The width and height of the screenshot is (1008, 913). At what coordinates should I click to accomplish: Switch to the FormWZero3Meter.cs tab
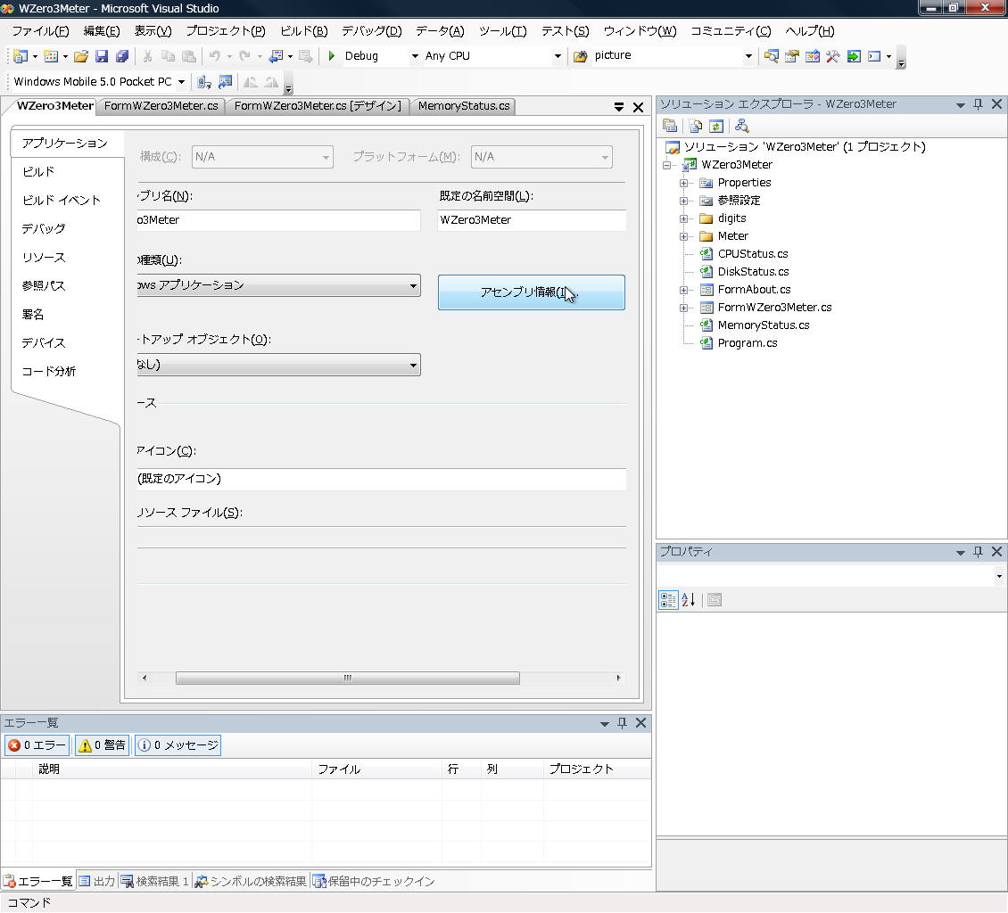(x=161, y=106)
